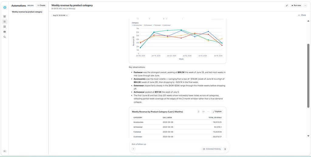Open the new chat compose icon in sidebar

click(x=5, y=16)
